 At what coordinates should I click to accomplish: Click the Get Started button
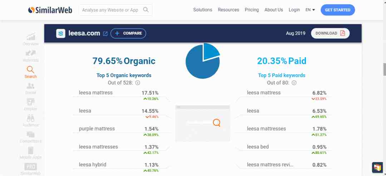337,10
